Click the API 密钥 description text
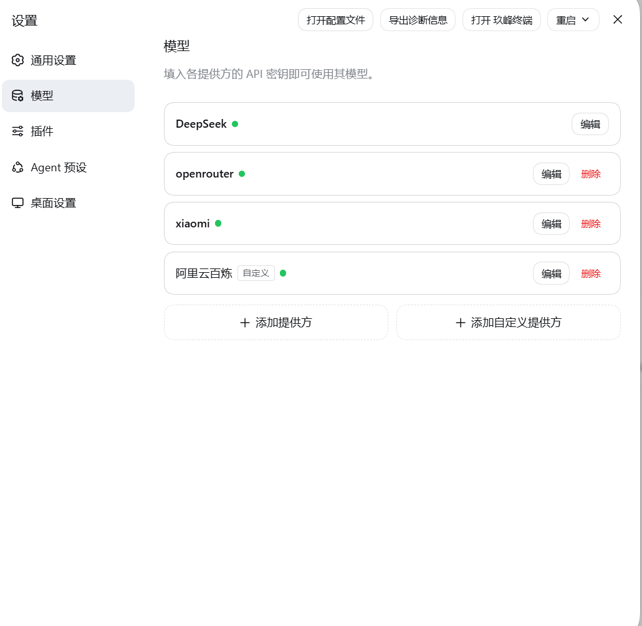Viewport: 642px width, 626px height. [x=269, y=74]
